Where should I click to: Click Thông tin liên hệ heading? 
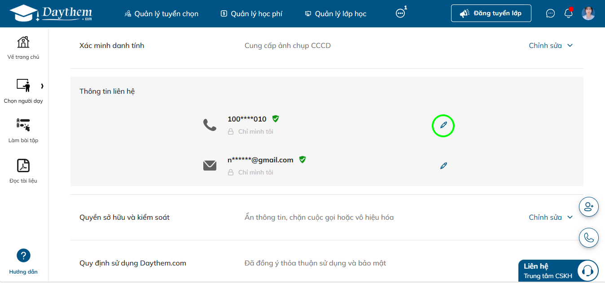107,91
